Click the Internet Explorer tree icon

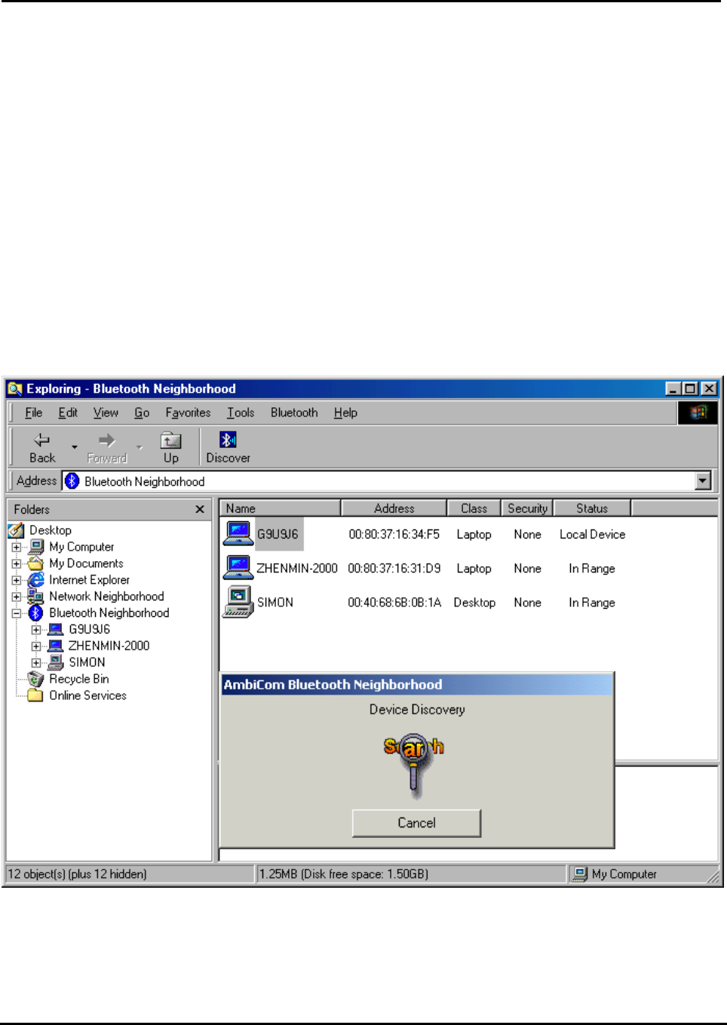point(36,580)
